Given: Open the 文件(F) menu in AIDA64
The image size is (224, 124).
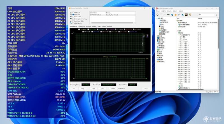Looking at the screenshot, I should (158, 11).
